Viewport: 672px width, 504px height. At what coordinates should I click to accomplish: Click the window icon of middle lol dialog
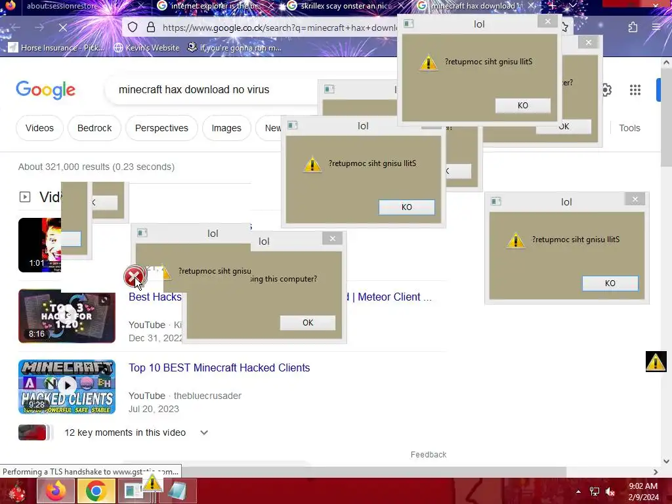click(293, 125)
